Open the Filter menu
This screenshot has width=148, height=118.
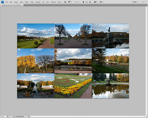tap(32, 2)
